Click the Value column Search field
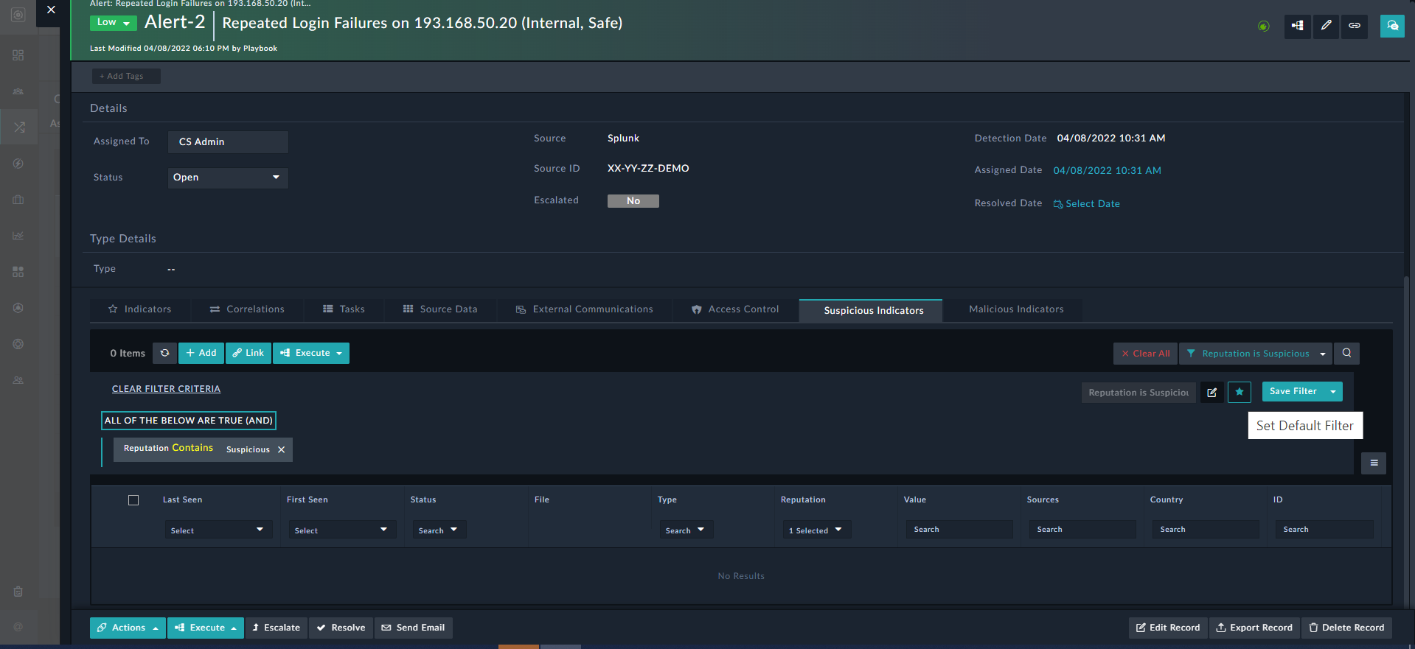The image size is (1415, 649). [x=959, y=530]
